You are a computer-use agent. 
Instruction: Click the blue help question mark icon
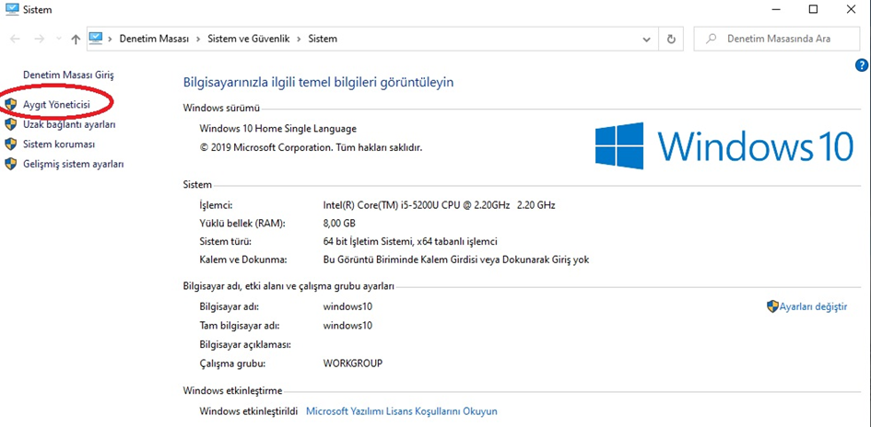pyautogui.click(x=862, y=65)
